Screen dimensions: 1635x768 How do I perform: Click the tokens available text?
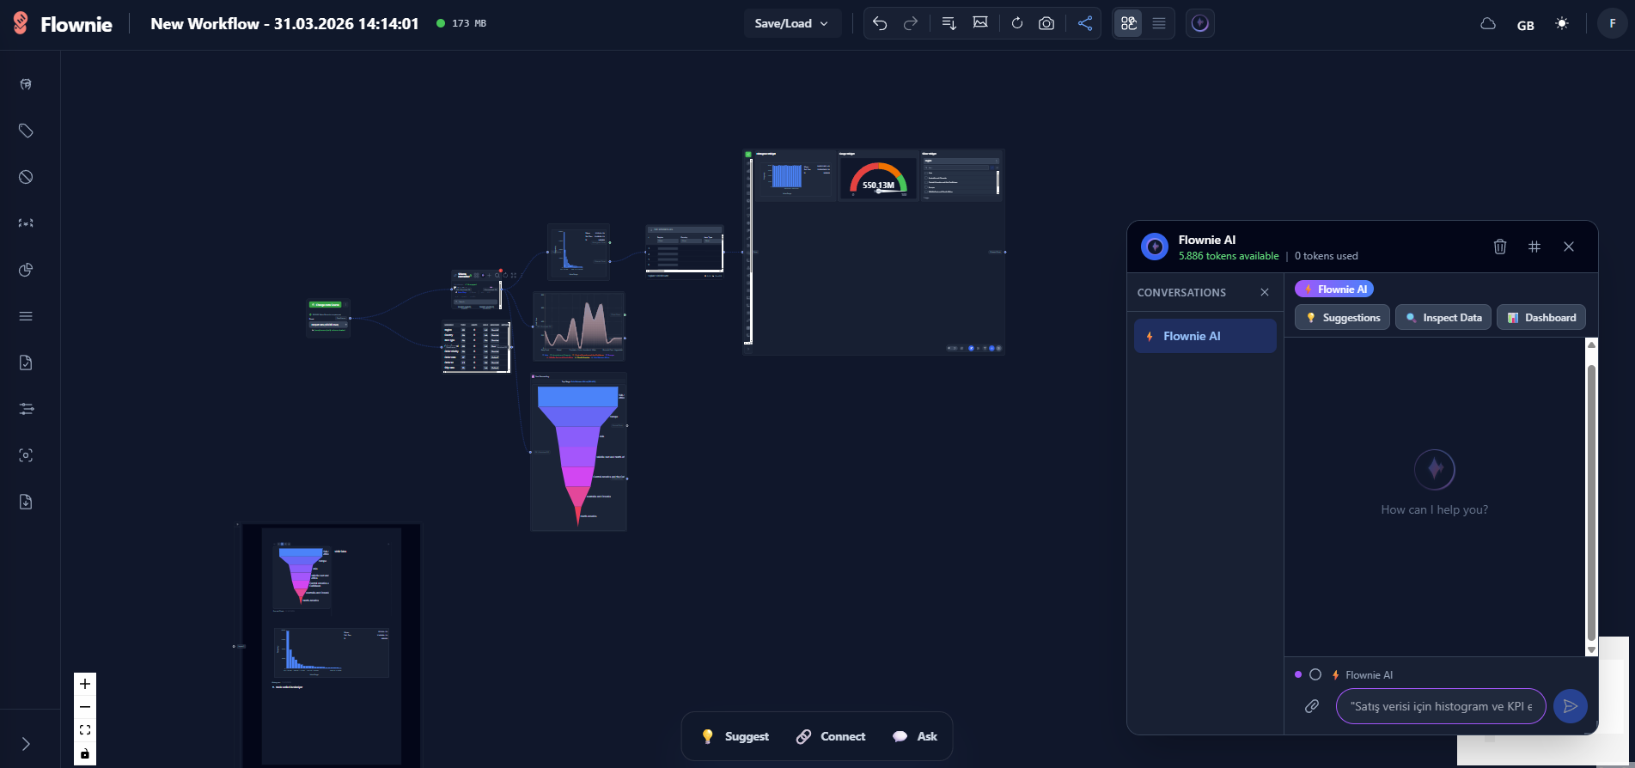point(1229,256)
